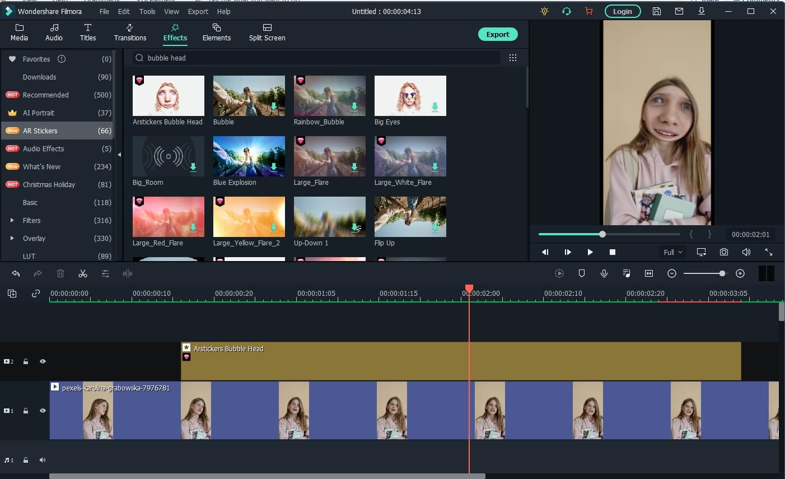The width and height of the screenshot is (785, 479).
Task: Click the undo arrow in timeline toolbar
Action: click(x=16, y=273)
